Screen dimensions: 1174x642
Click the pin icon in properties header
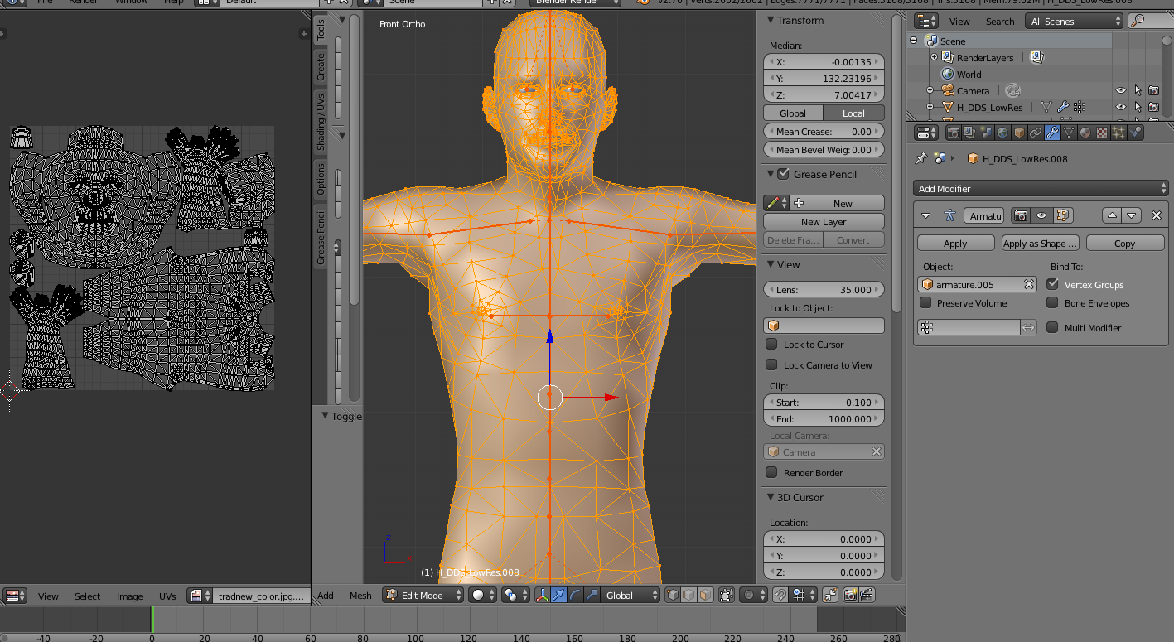(x=920, y=158)
